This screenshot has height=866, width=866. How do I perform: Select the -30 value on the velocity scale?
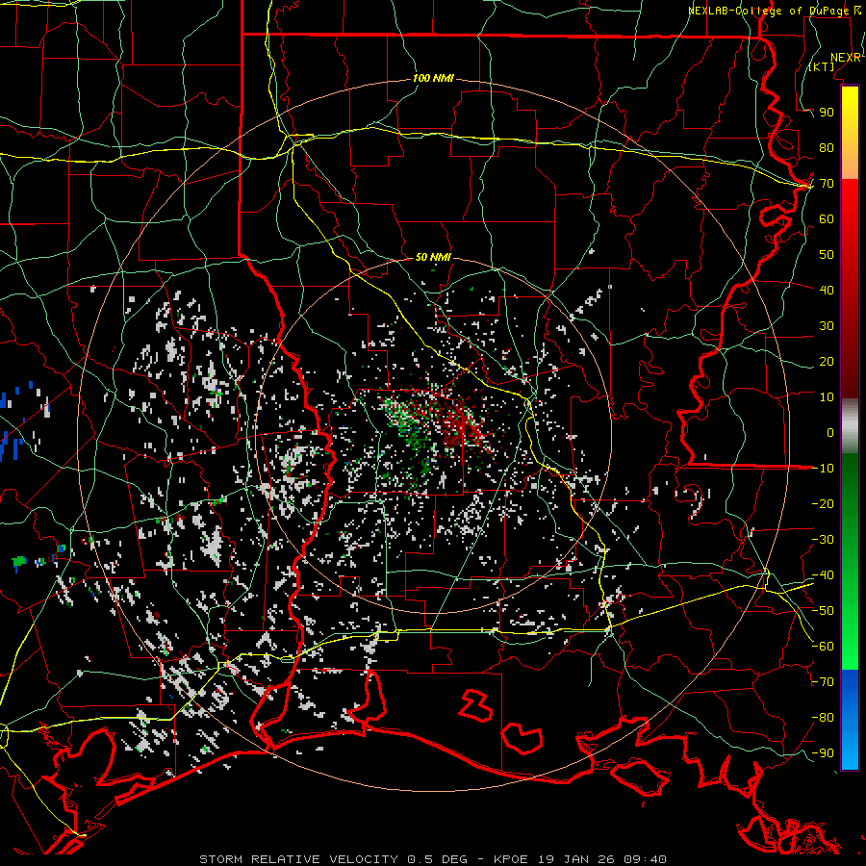pyautogui.click(x=823, y=540)
